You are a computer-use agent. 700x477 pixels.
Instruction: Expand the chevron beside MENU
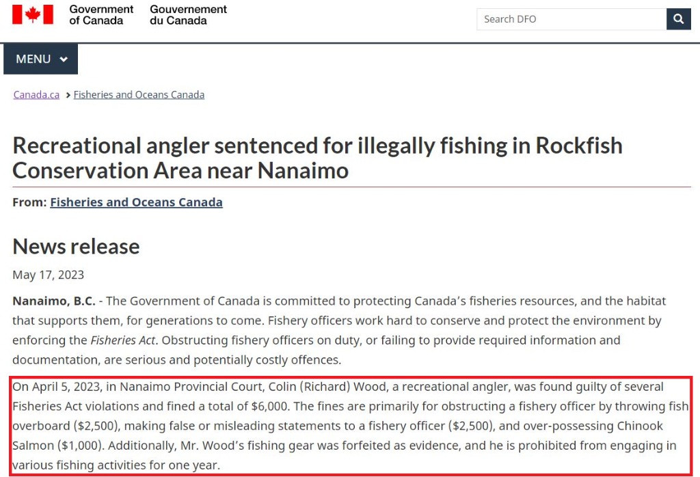pos(64,59)
